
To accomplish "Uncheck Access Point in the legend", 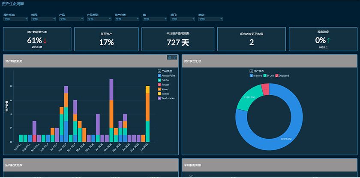I will coord(159,76).
